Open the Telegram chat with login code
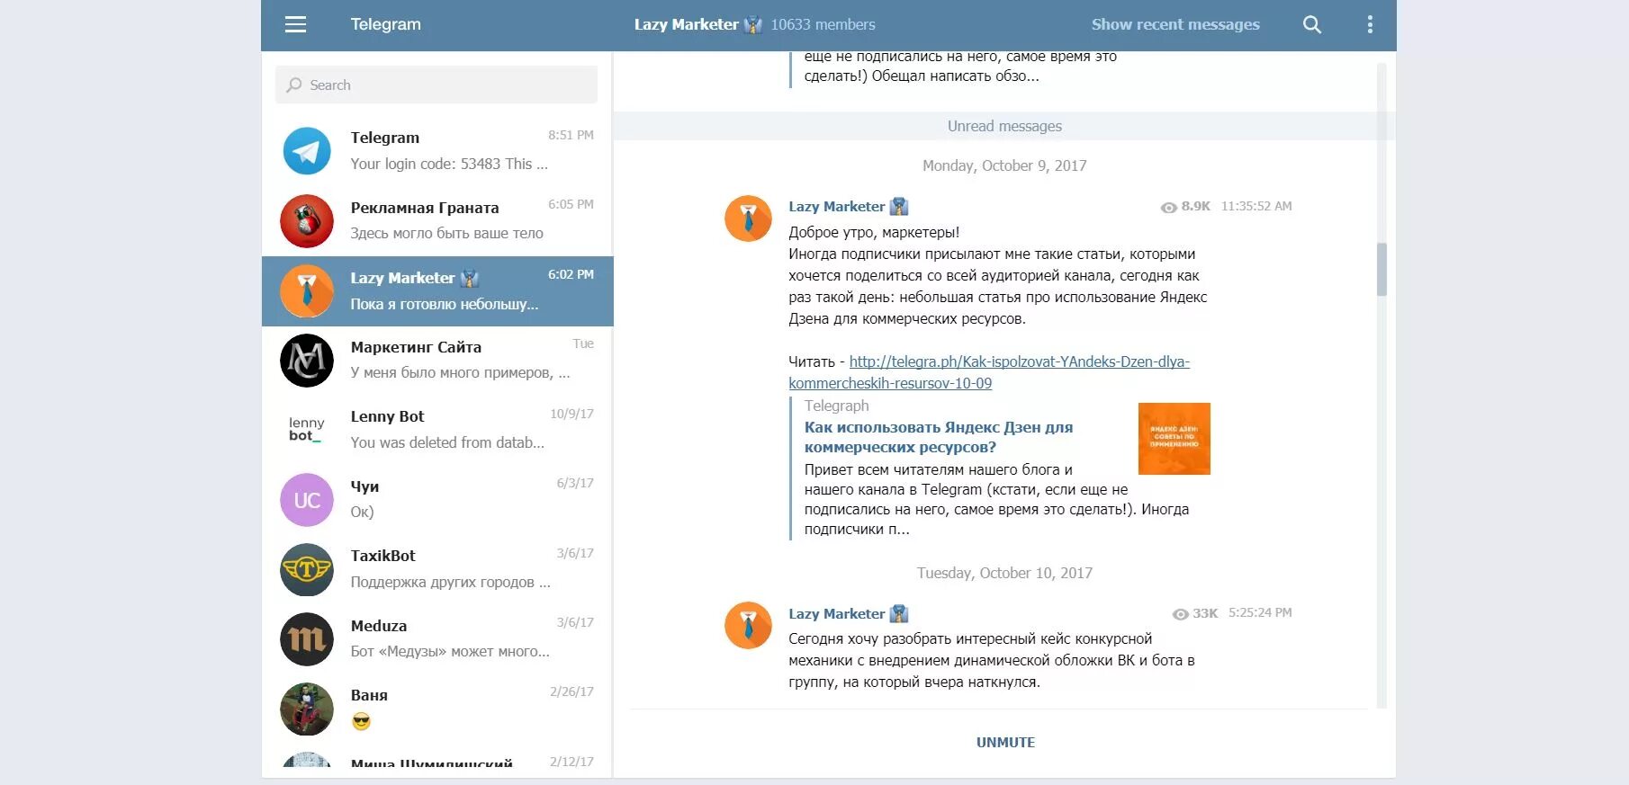The image size is (1629, 785). point(437,150)
